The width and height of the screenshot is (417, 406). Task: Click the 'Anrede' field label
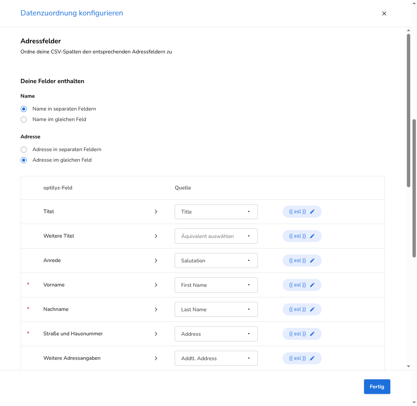52,260
